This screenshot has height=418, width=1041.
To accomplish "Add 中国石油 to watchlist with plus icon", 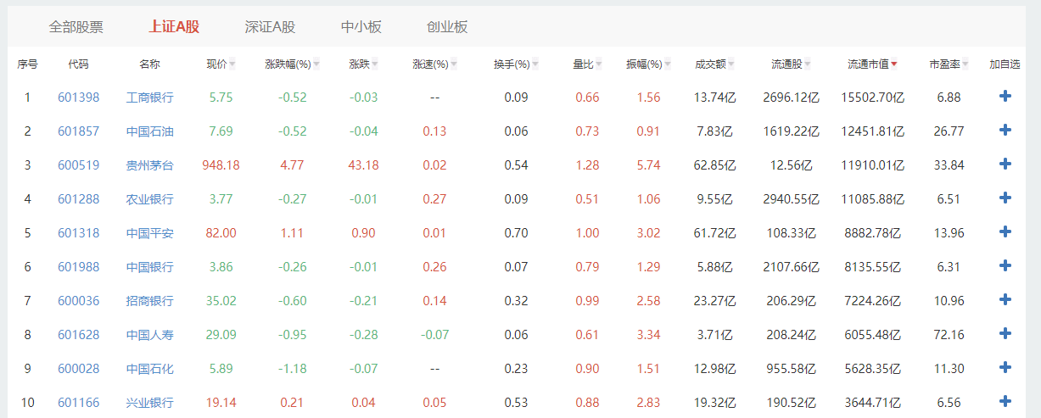I will coord(1005,131).
